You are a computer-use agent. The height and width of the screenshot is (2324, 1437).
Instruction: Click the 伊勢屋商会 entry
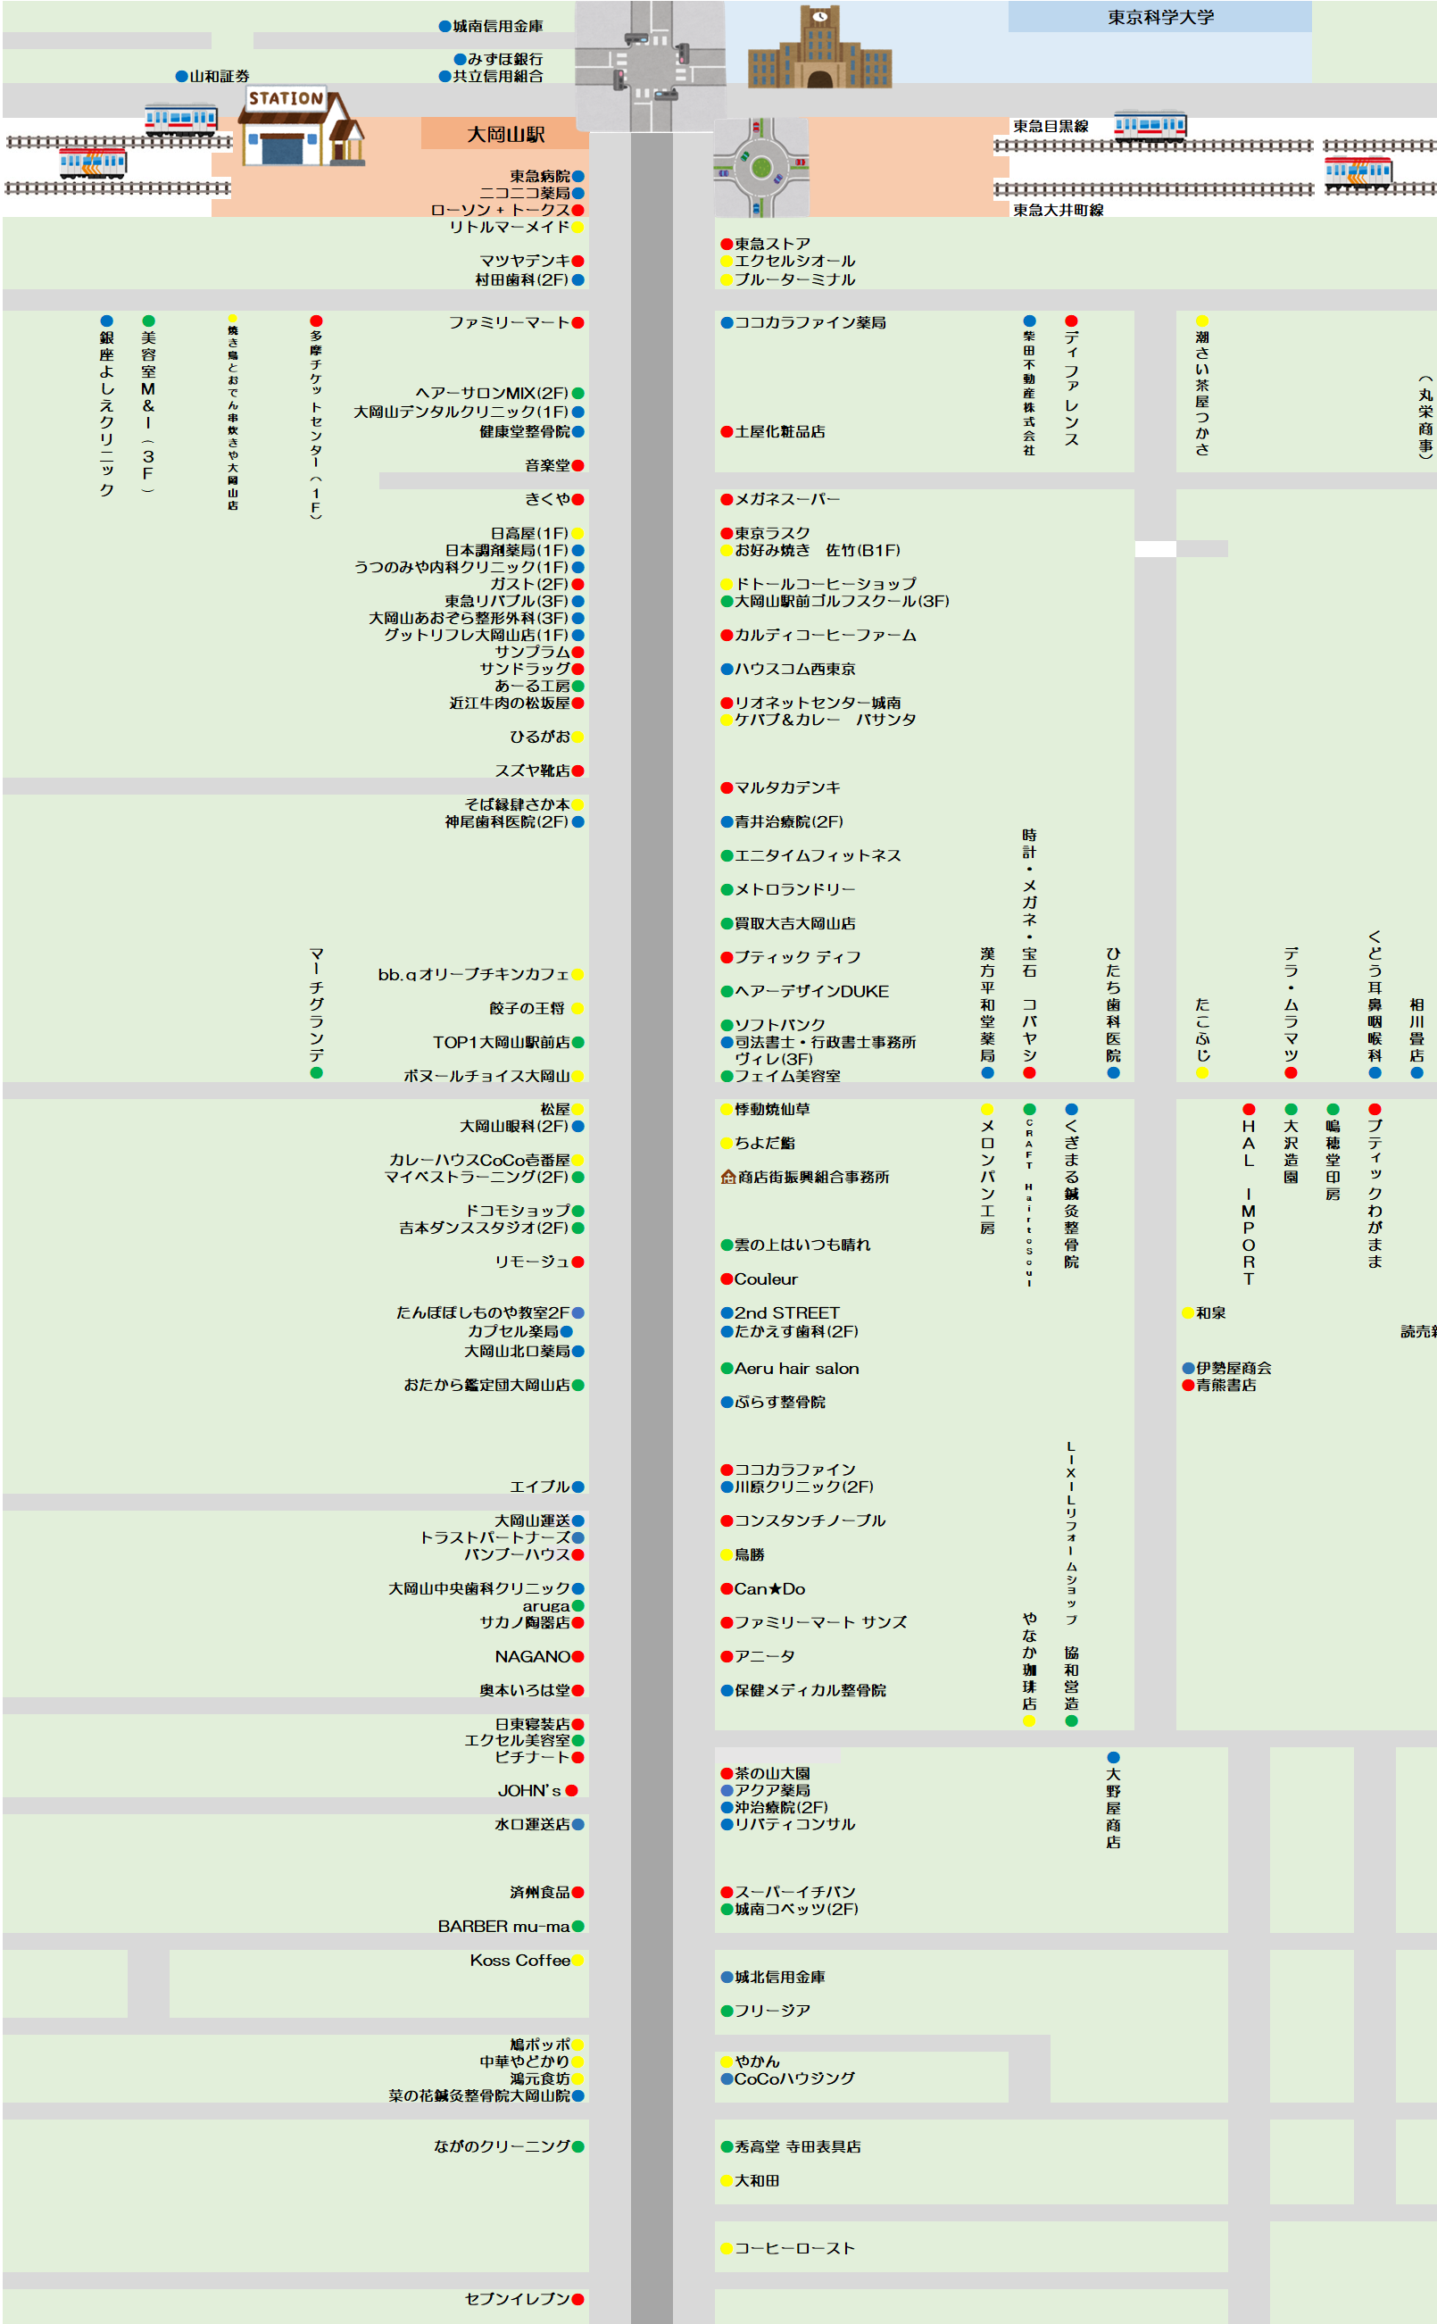point(1227,1368)
